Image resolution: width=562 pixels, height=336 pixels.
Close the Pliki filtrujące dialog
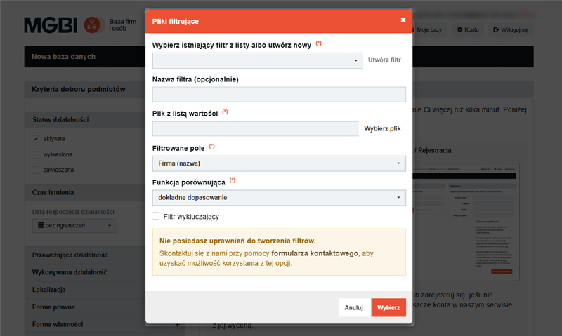(x=403, y=20)
